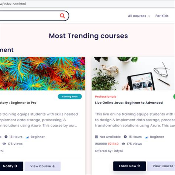Image resolution: width=175 pixels, height=175 pixels.
Task: Click the chevron next to All courses
Action: coord(149,16)
